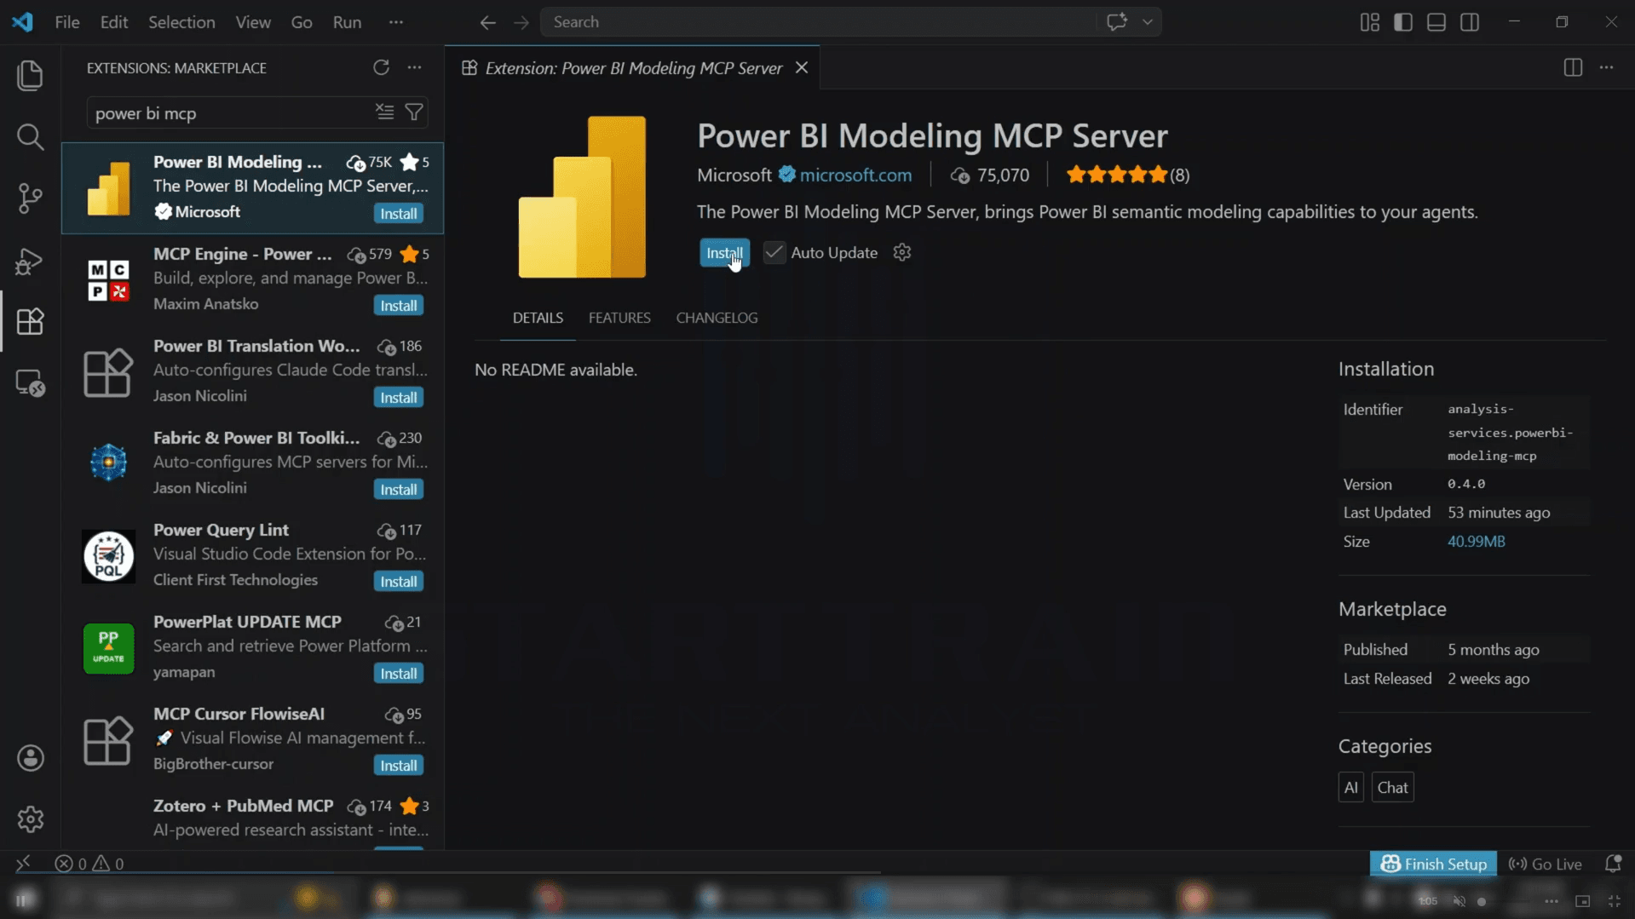Open the Manage gear in activity bar
Screen dimensions: 1635x919
pos(31,819)
